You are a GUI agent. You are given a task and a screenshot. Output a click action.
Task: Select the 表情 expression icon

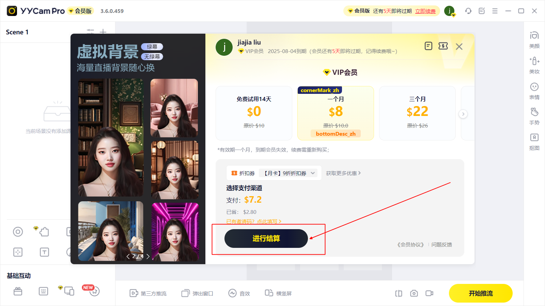click(534, 91)
